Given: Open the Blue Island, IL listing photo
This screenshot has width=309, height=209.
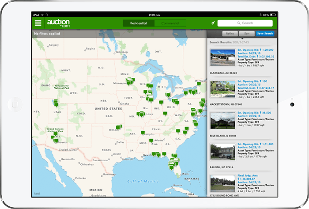Looking at the screenshot, I should pyautogui.click(x=223, y=119).
